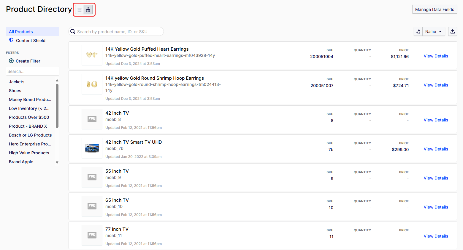Screen dimensions: 463x250
Task: Focus the filters Search box
Action: [x=33, y=71]
